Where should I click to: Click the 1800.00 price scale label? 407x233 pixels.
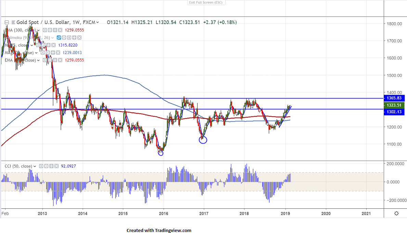click(394, 24)
